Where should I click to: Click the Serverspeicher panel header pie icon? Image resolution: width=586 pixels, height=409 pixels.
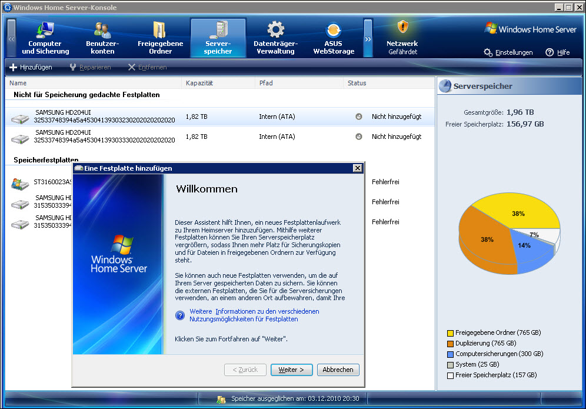[445, 86]
